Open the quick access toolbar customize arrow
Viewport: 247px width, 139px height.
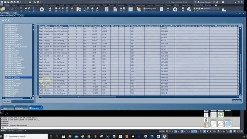40,2
